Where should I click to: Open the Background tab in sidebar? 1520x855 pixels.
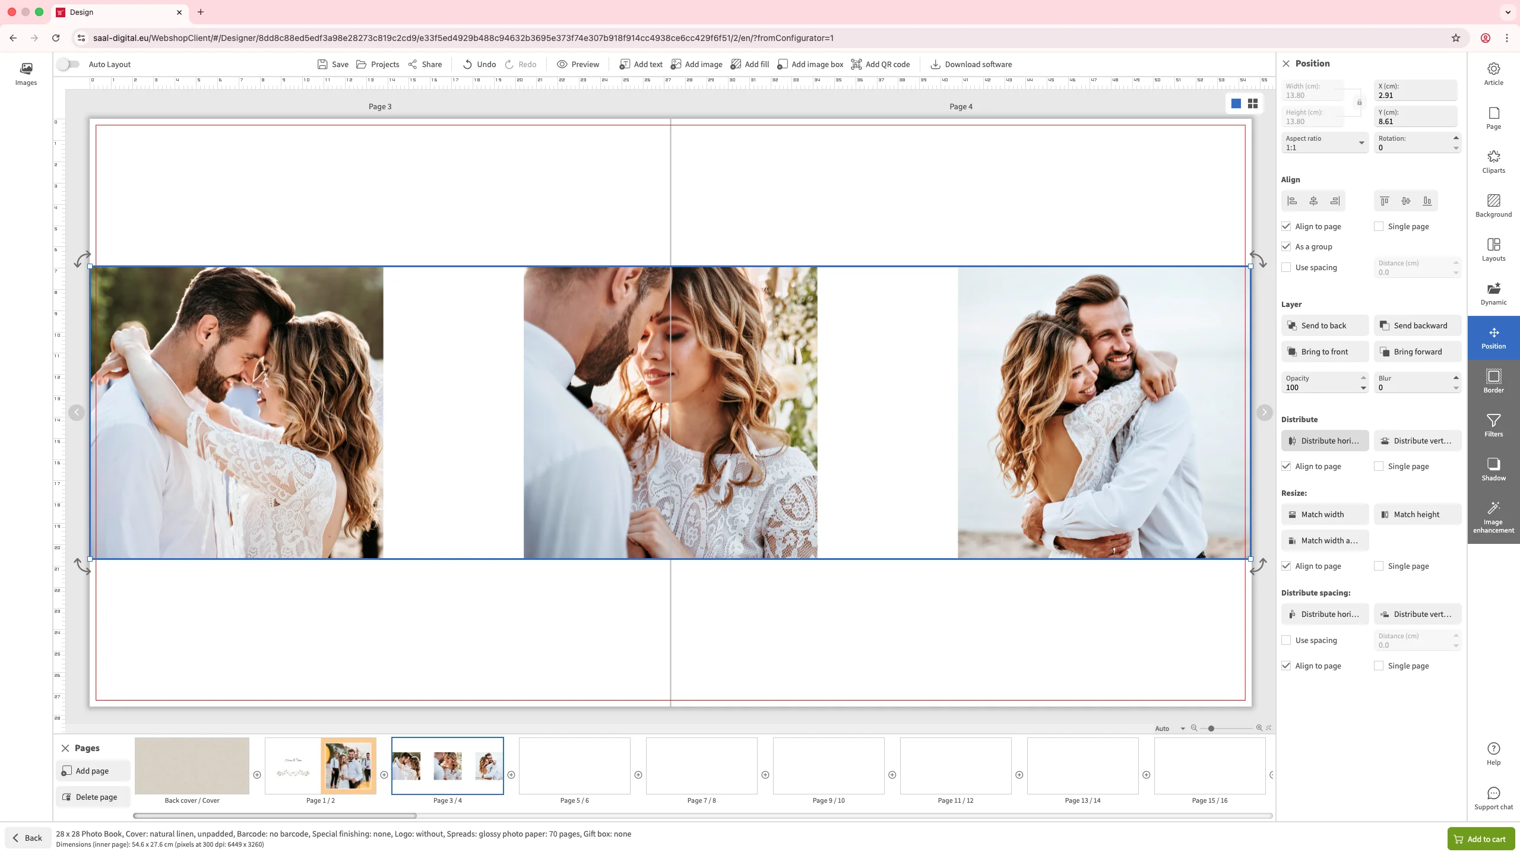click(x=1493, y=205)
